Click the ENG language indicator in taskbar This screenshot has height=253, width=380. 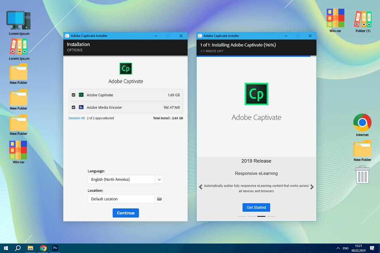(x=346, y=248)
